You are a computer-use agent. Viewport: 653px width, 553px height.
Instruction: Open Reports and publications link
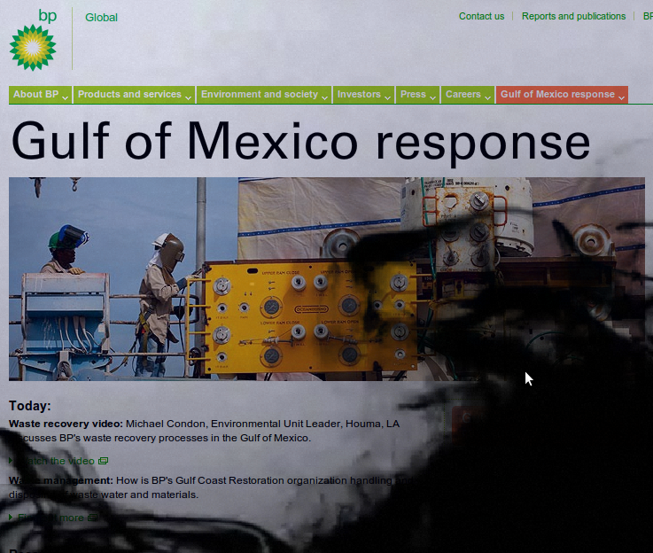[x=573, y=16]
